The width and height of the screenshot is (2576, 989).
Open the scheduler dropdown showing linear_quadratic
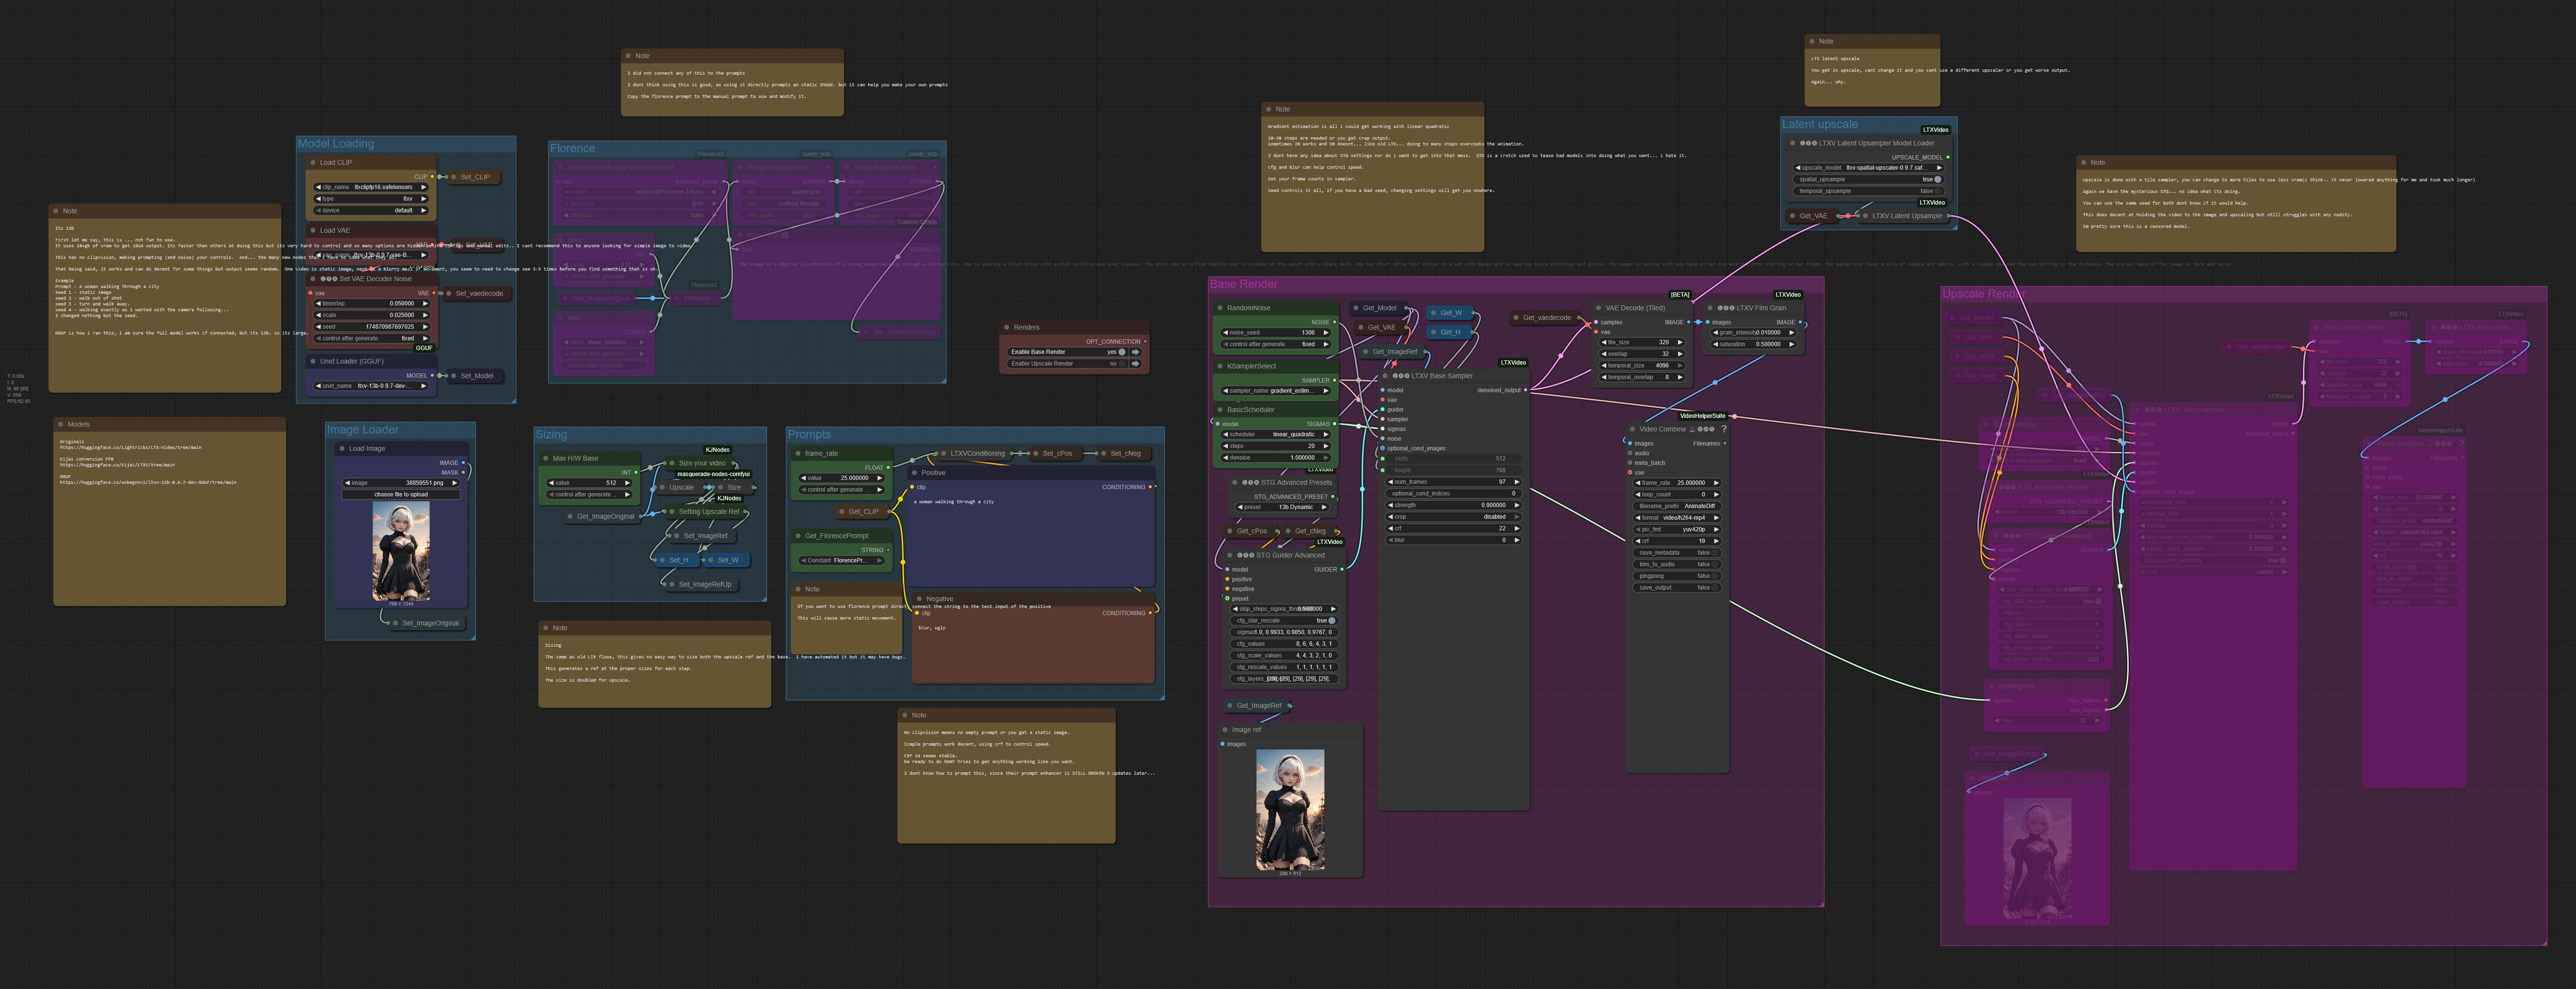click(x=1277, y=434)
